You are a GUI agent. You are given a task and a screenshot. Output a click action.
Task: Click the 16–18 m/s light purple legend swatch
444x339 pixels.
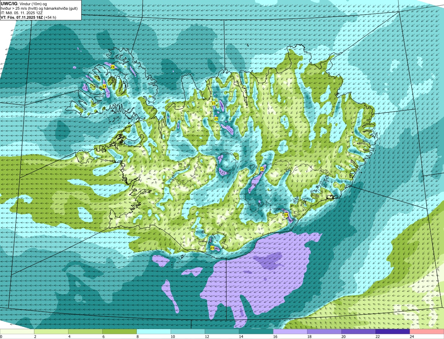click(290, 331)
